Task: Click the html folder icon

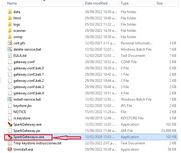Action: tap(10, 18)
